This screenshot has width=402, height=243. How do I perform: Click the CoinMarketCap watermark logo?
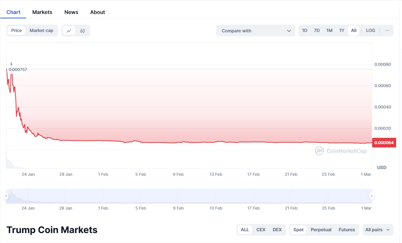click(x=341, y=151)
